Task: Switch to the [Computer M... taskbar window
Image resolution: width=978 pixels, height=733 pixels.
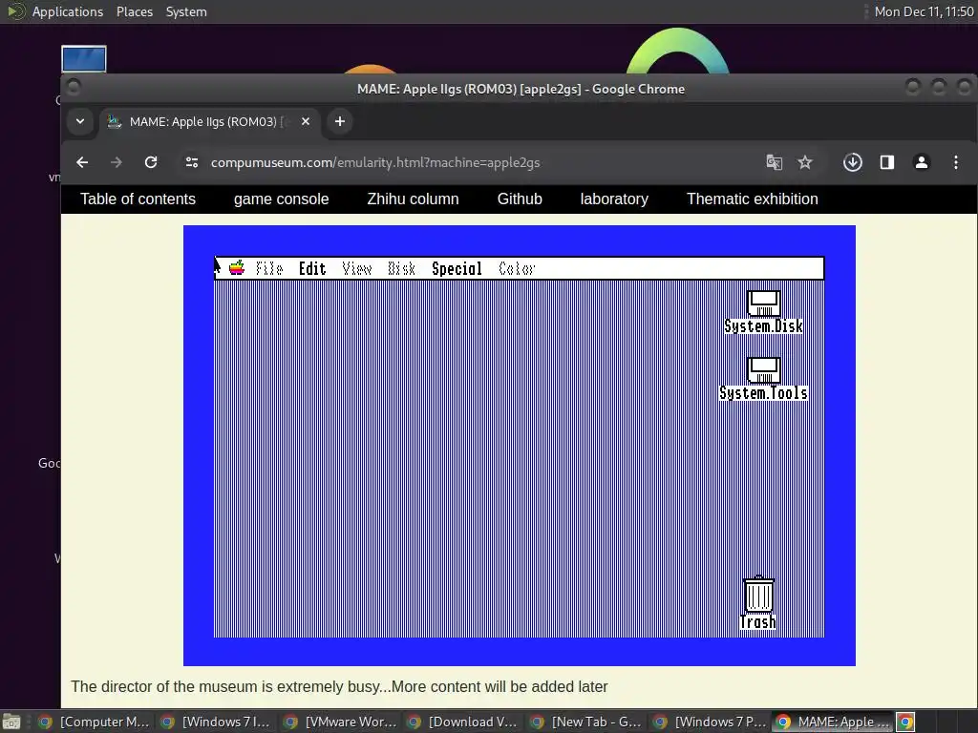Action: point(94,722)
